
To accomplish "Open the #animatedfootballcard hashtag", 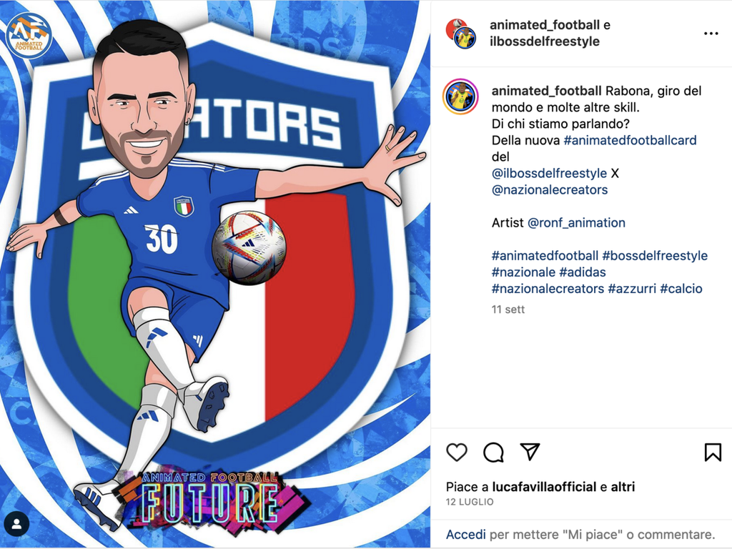I will tap(630, 140).
